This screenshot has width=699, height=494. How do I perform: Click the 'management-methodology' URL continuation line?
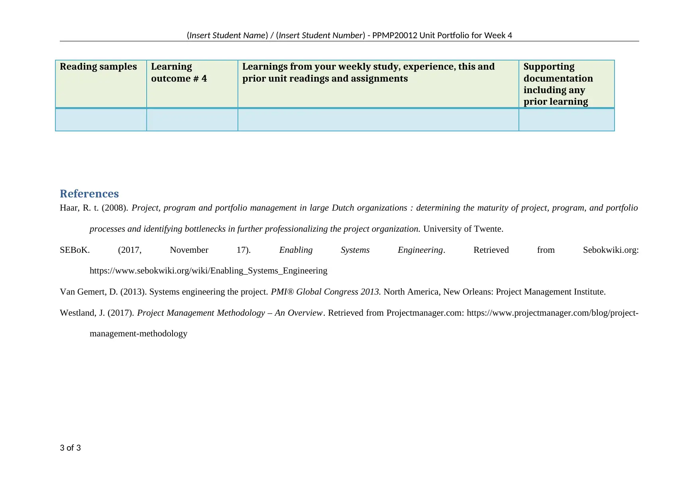(x=138, y=334)
